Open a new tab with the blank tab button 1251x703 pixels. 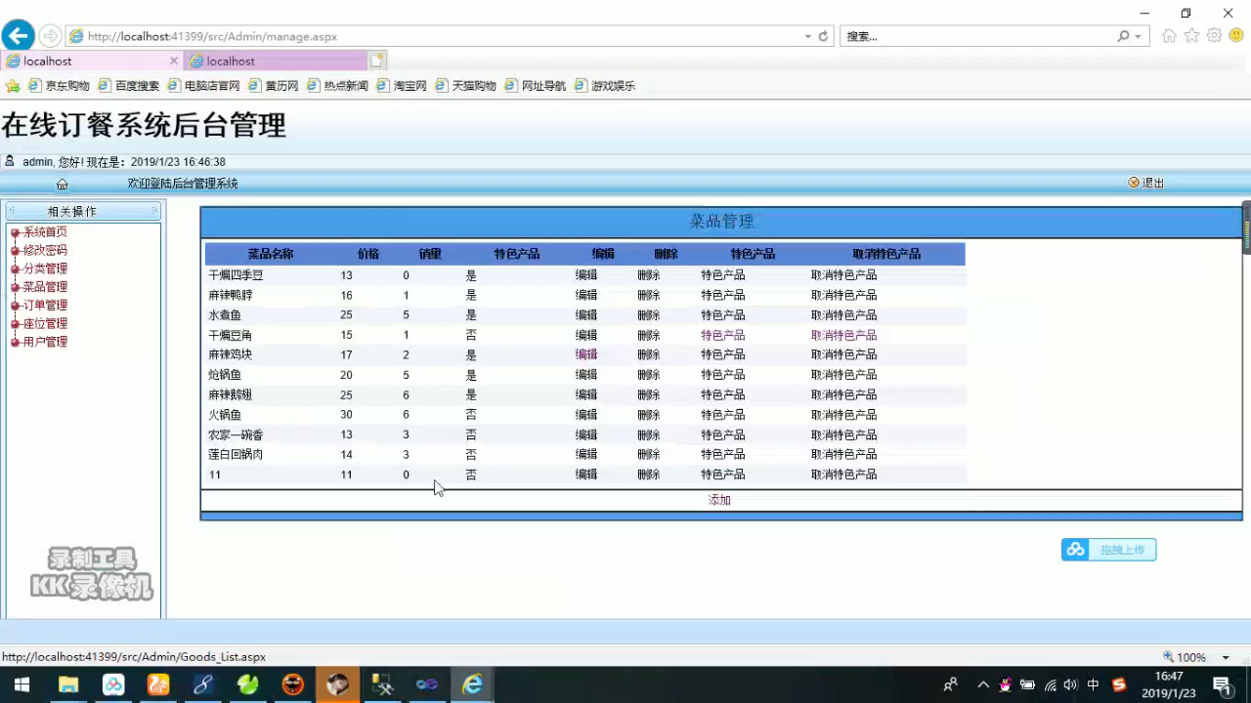[377, 61]
